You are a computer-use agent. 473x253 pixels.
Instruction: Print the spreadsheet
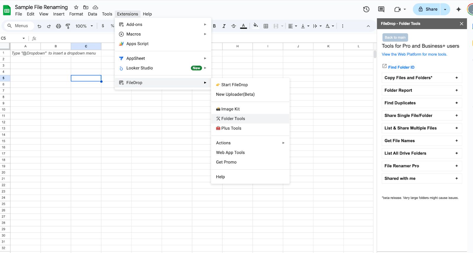(59, 26)
